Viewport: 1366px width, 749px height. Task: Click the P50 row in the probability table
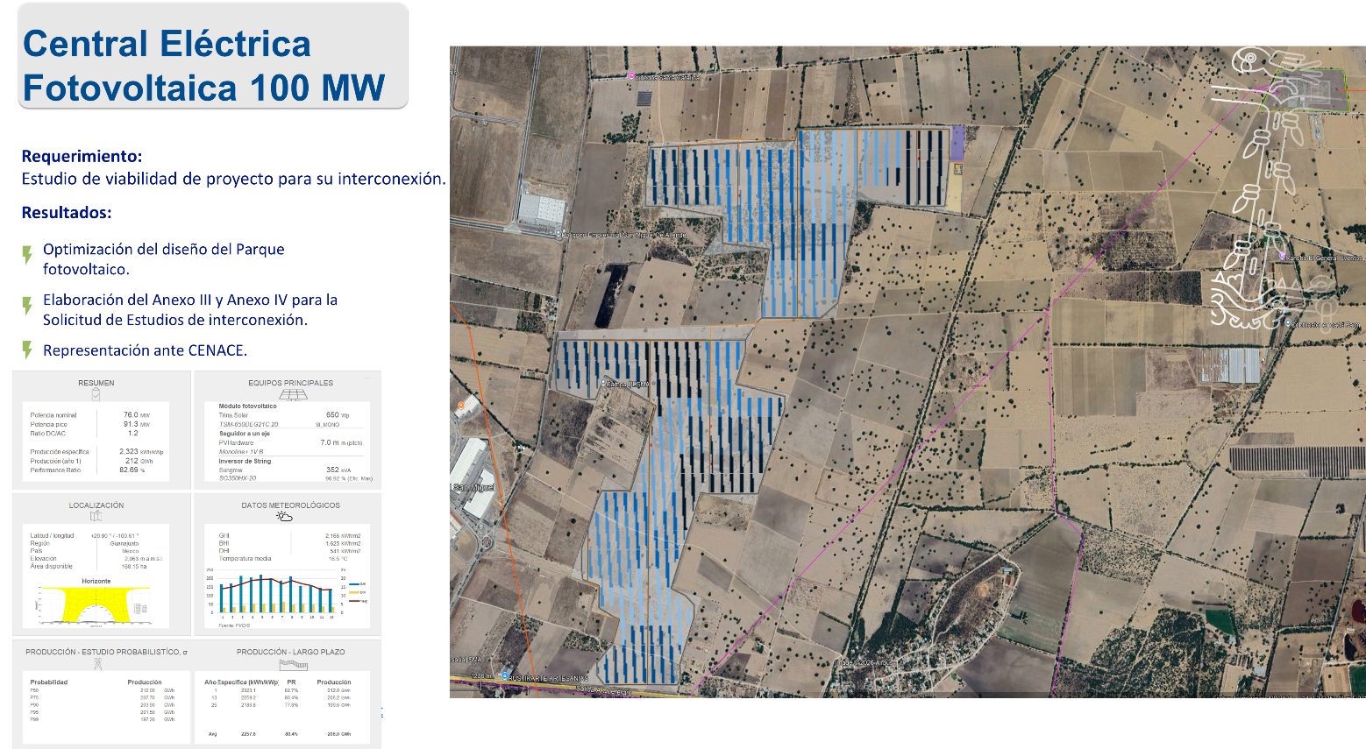(x=102, y=690)
